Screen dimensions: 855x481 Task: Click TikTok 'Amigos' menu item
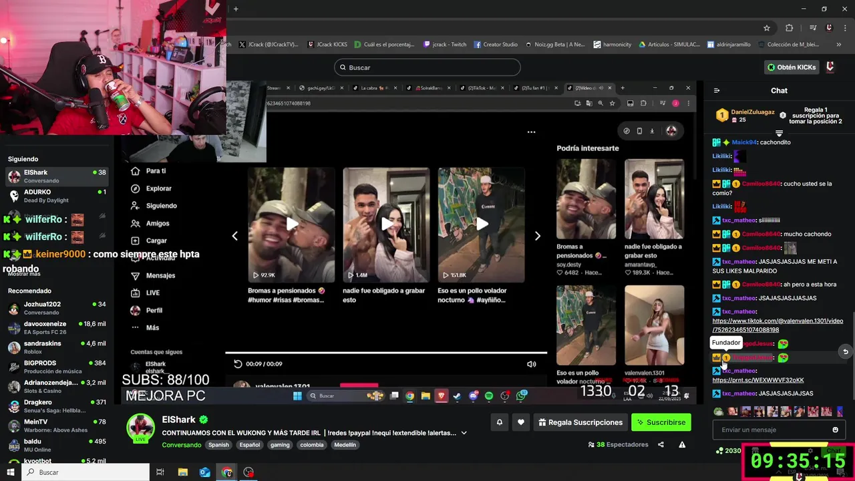click(150, 223)
